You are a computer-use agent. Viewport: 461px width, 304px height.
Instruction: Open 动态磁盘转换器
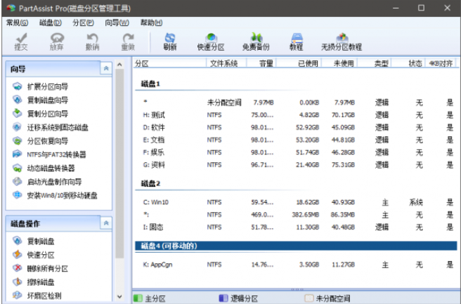click(x=44, y=168)
